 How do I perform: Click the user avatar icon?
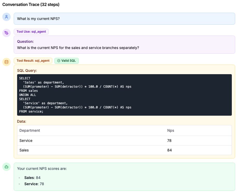(x=6, y=17)
